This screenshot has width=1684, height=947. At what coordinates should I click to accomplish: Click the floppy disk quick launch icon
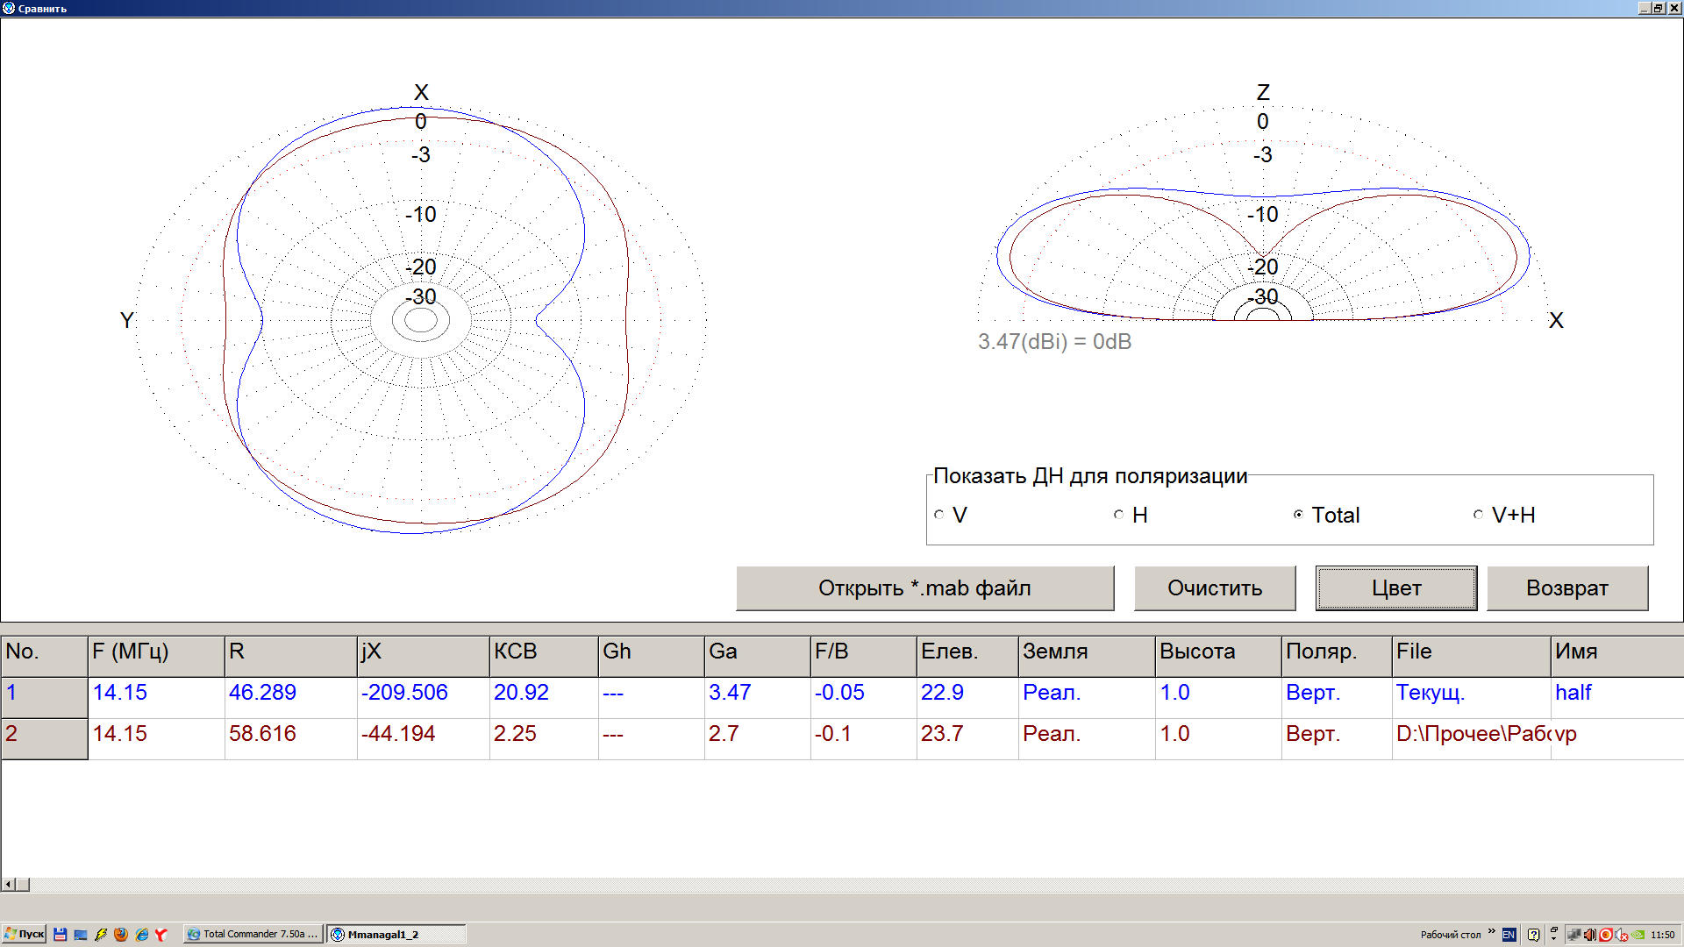coord(60,935)
